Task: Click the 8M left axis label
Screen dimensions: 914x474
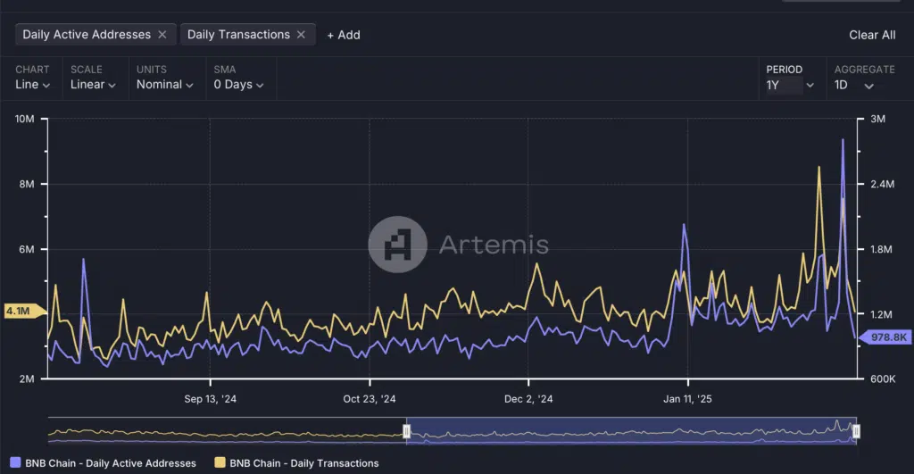Action: click(27, 184)
